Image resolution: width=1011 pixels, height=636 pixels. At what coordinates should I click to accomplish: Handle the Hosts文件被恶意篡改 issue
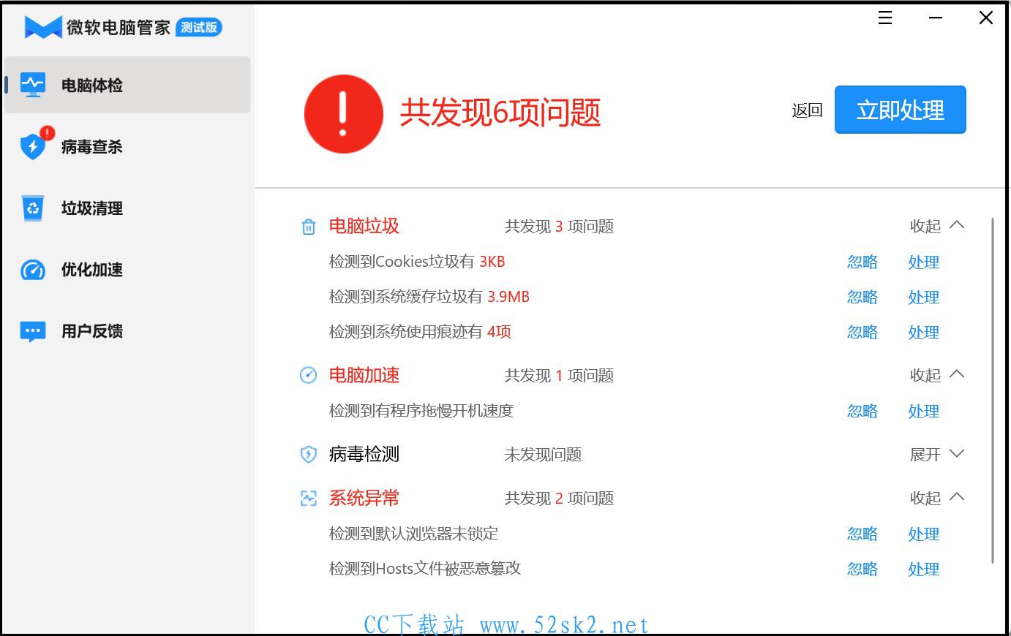point(924,569)
